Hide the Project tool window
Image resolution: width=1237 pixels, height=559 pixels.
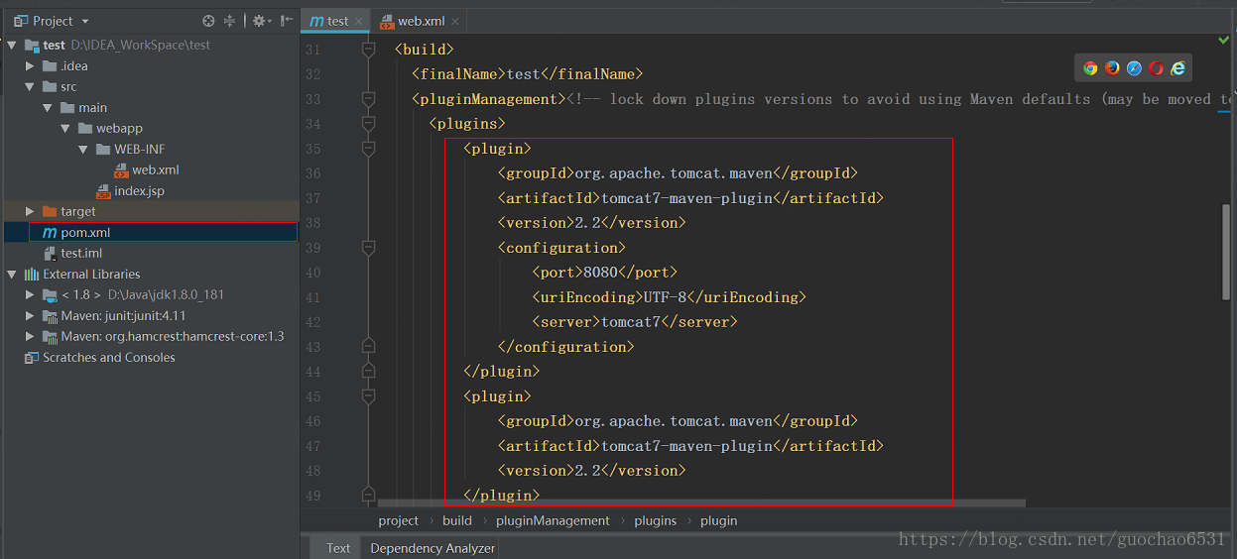click(x=287, y=21)
